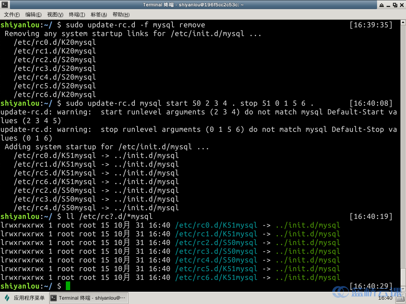Click '/etc/rc2.d/S50mysql -> ../init.d/mysql' white line
This screenshot has height=304, width=406.
pos(96,190)
